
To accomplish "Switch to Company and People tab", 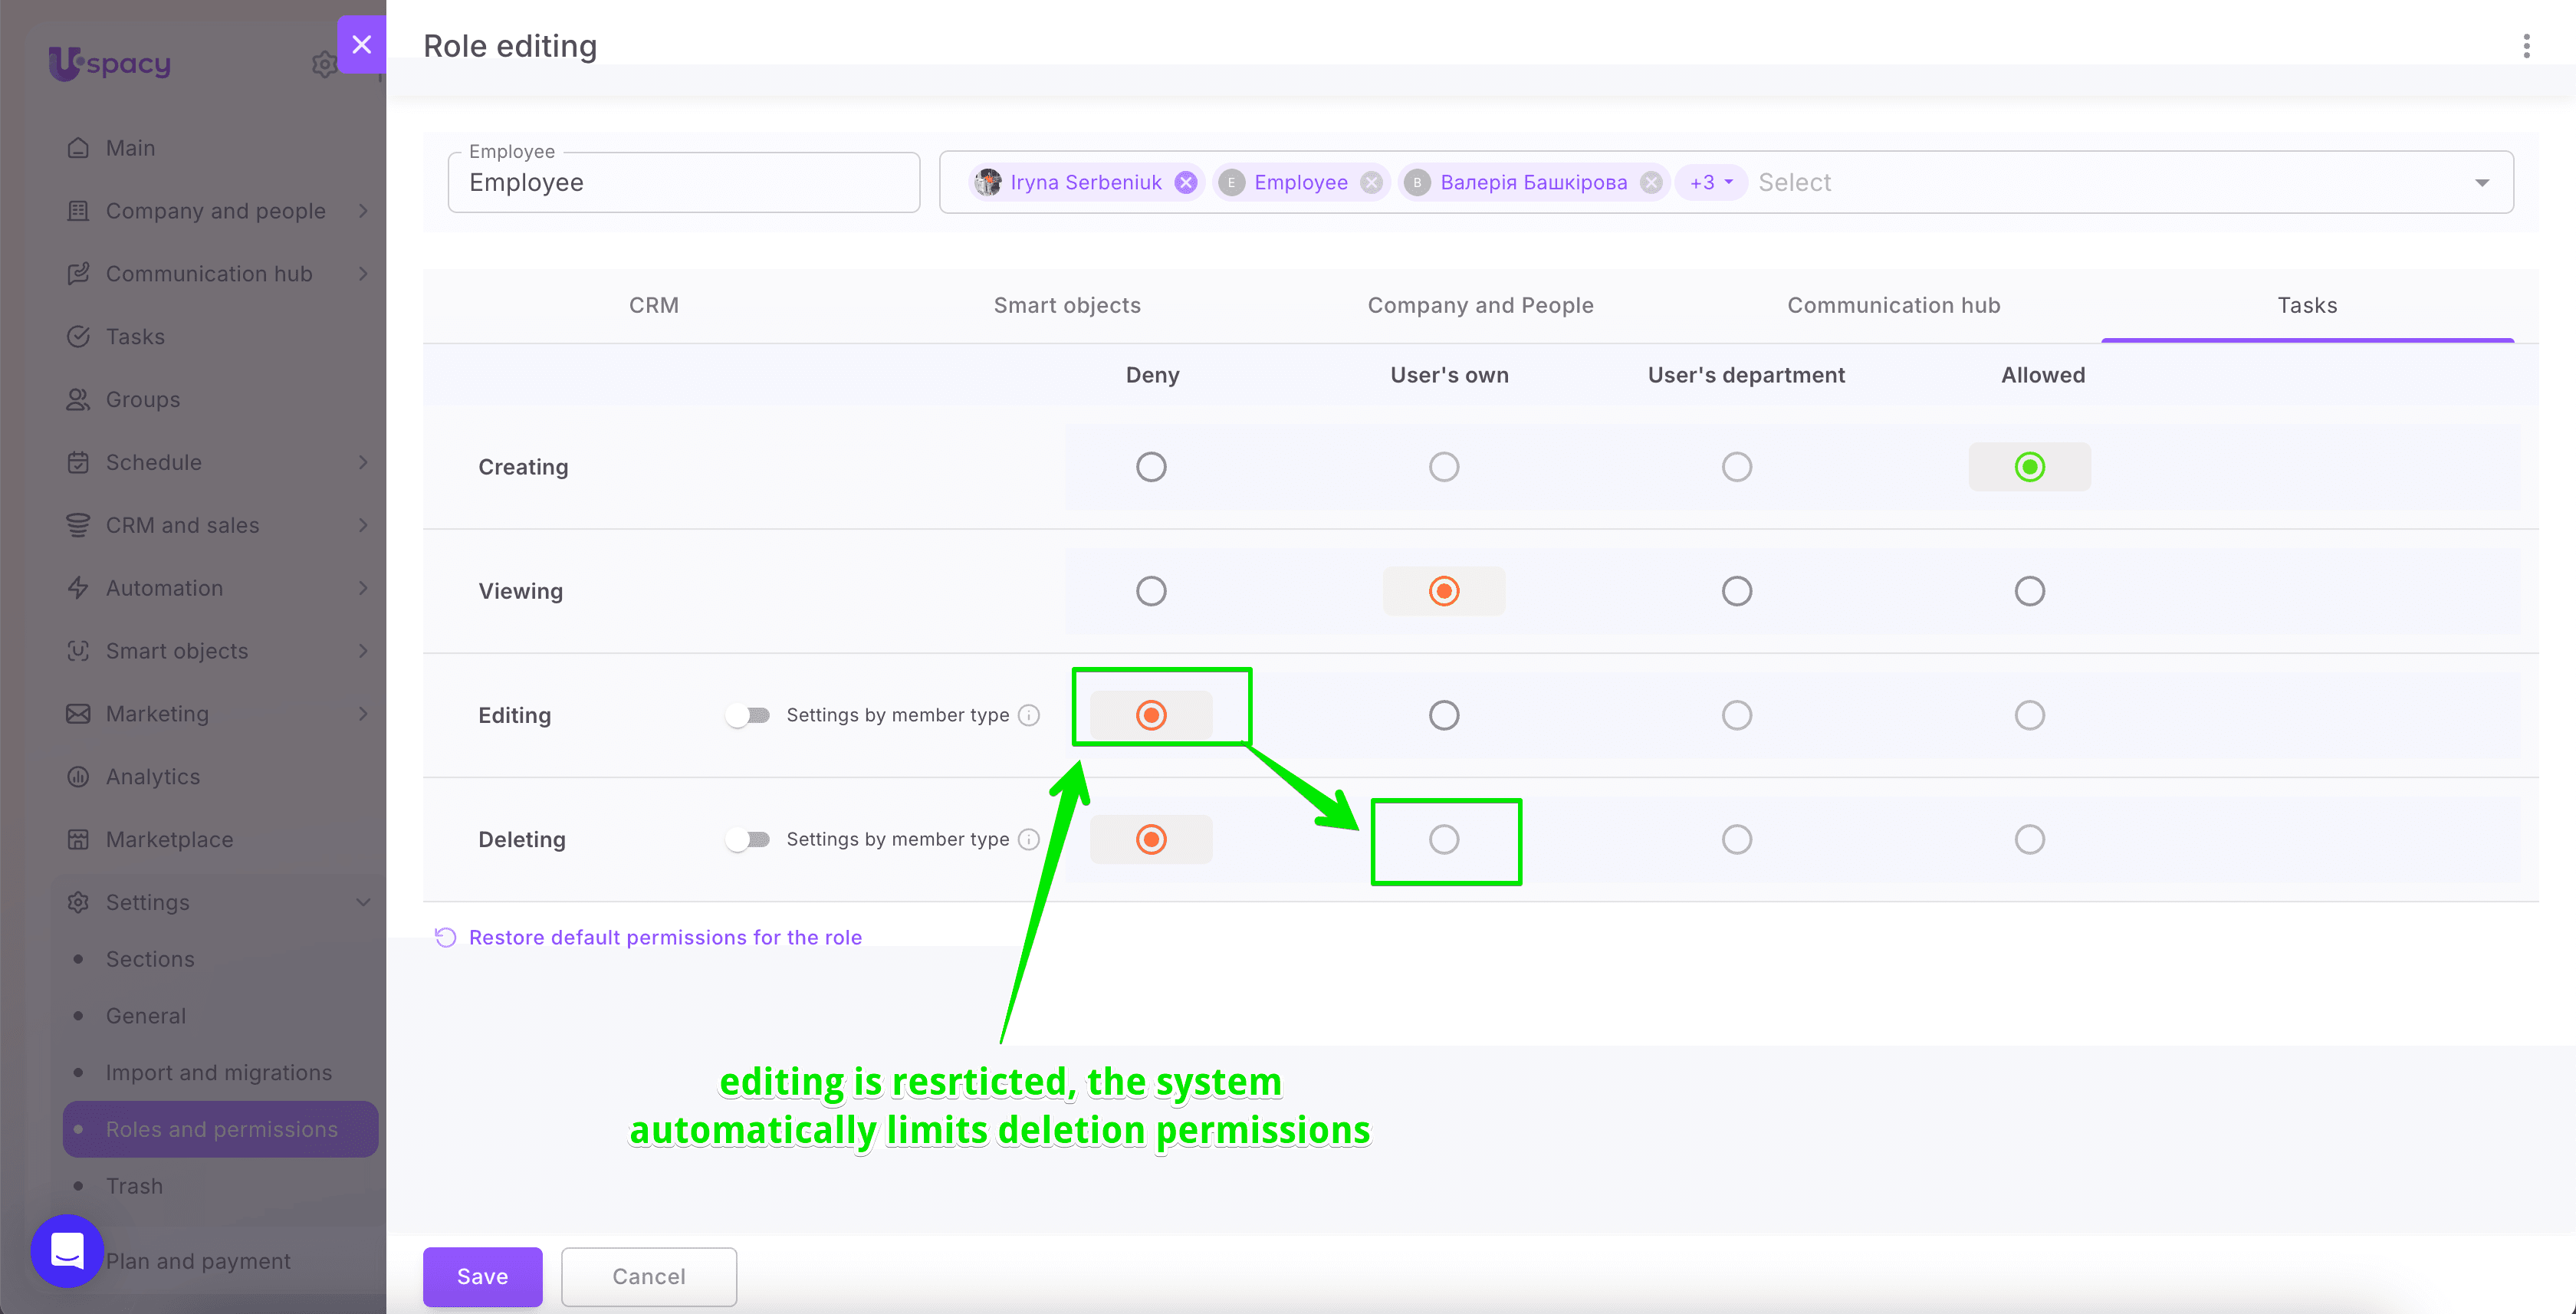I will [x=1480, y=305].
